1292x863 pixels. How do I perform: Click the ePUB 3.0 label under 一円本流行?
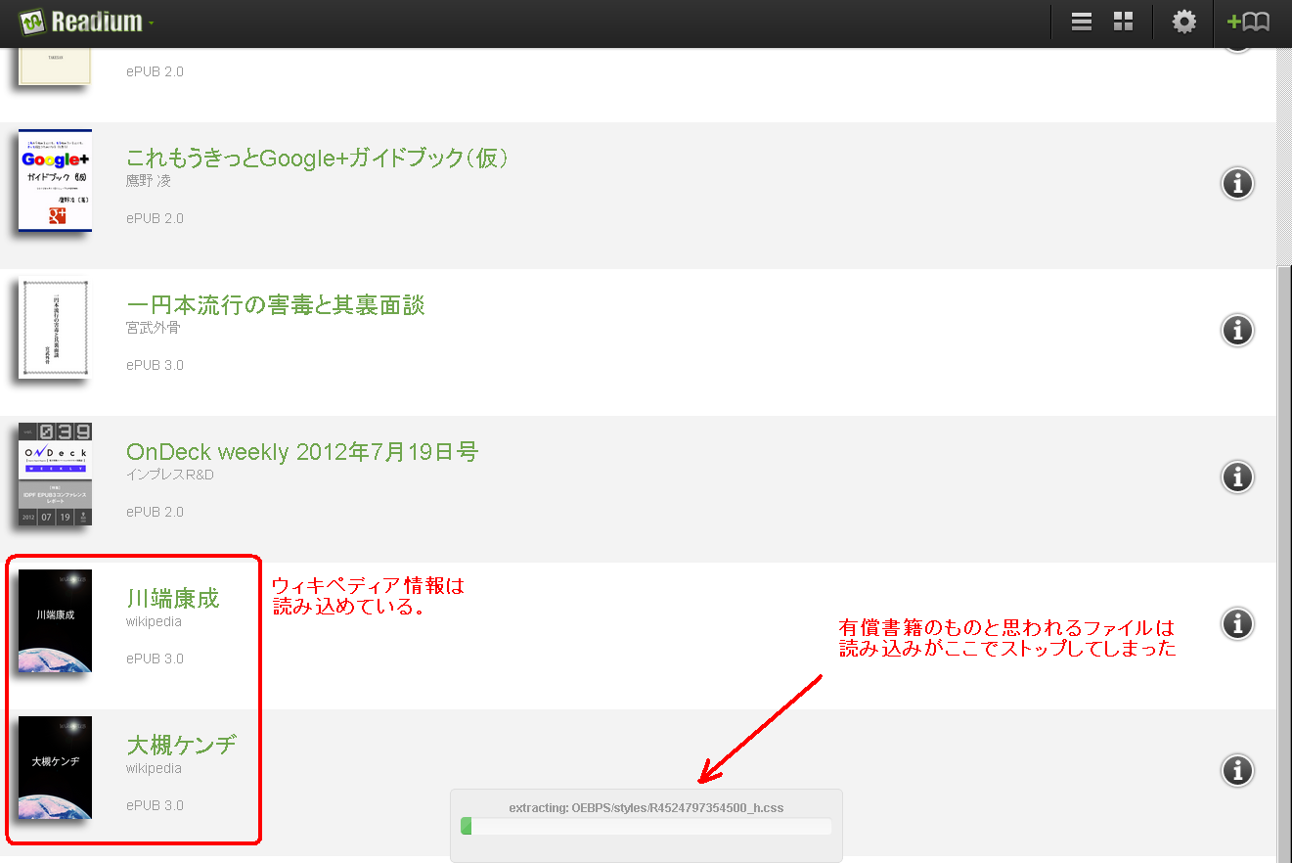point(155,365)
